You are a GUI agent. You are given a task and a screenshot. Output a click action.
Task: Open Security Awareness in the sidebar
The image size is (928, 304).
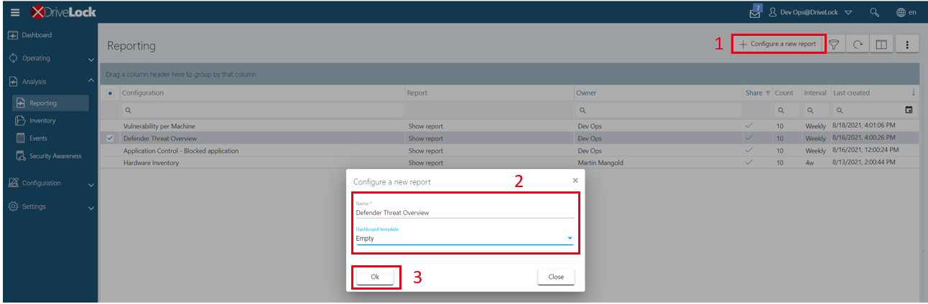coord(55,156)
